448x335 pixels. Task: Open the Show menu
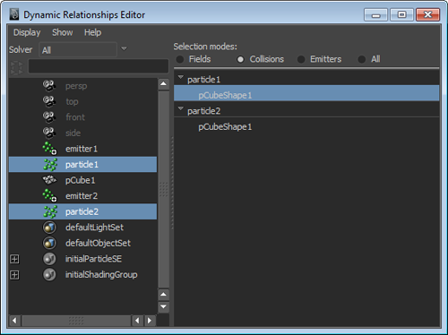click(63, 32)
